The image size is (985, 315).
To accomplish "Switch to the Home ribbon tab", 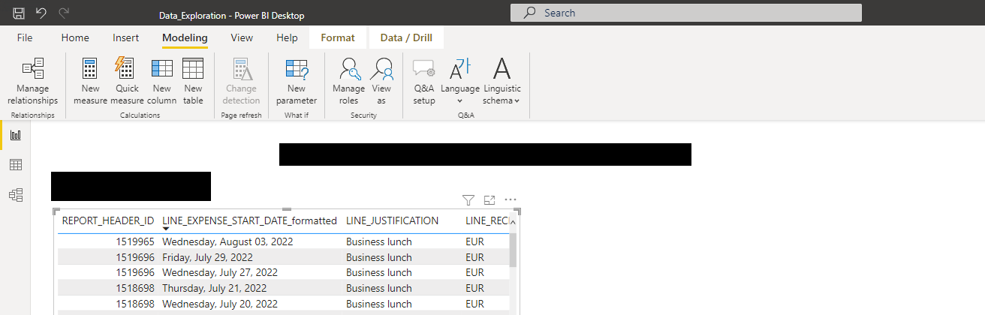I will pos(75,37).
